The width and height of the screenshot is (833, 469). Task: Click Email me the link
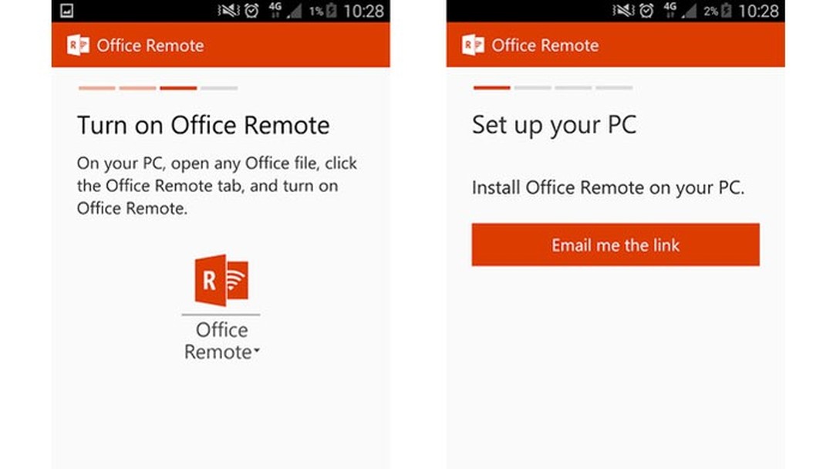coord(615,245)
